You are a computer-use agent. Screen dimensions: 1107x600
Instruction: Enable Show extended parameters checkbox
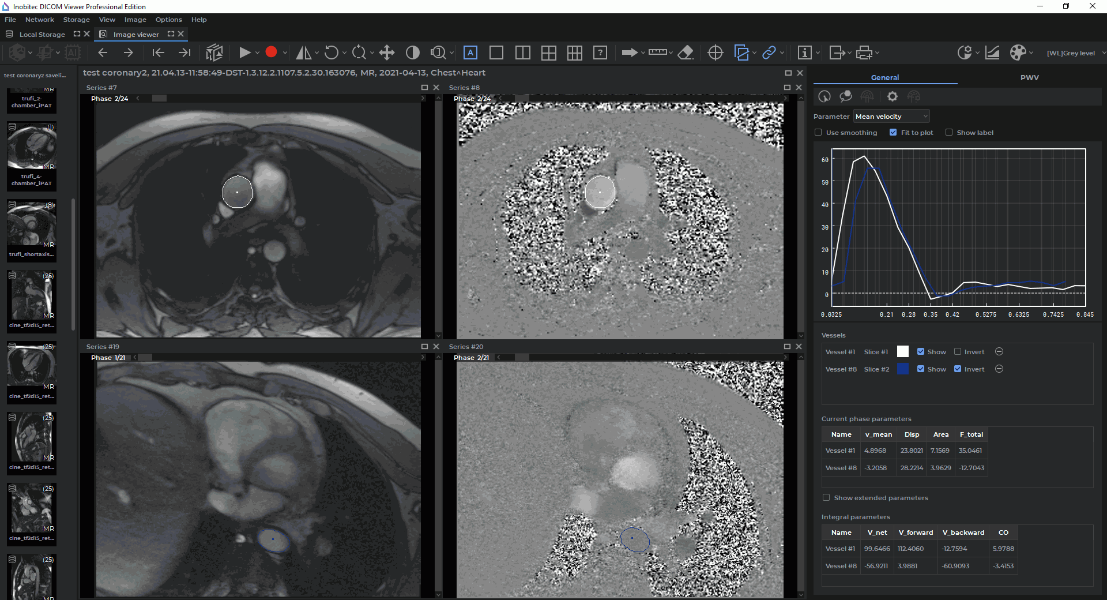point(826,498)
